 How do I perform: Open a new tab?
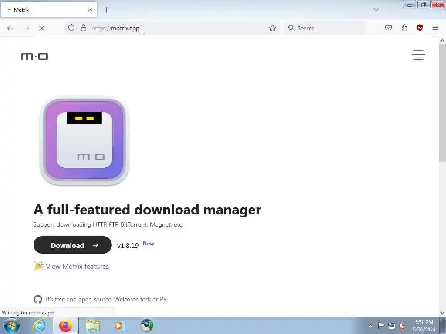tap(107, 10)
